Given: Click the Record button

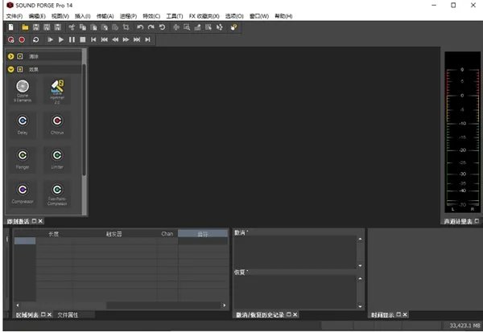Looking at the screenshot, I should [22, 39].
